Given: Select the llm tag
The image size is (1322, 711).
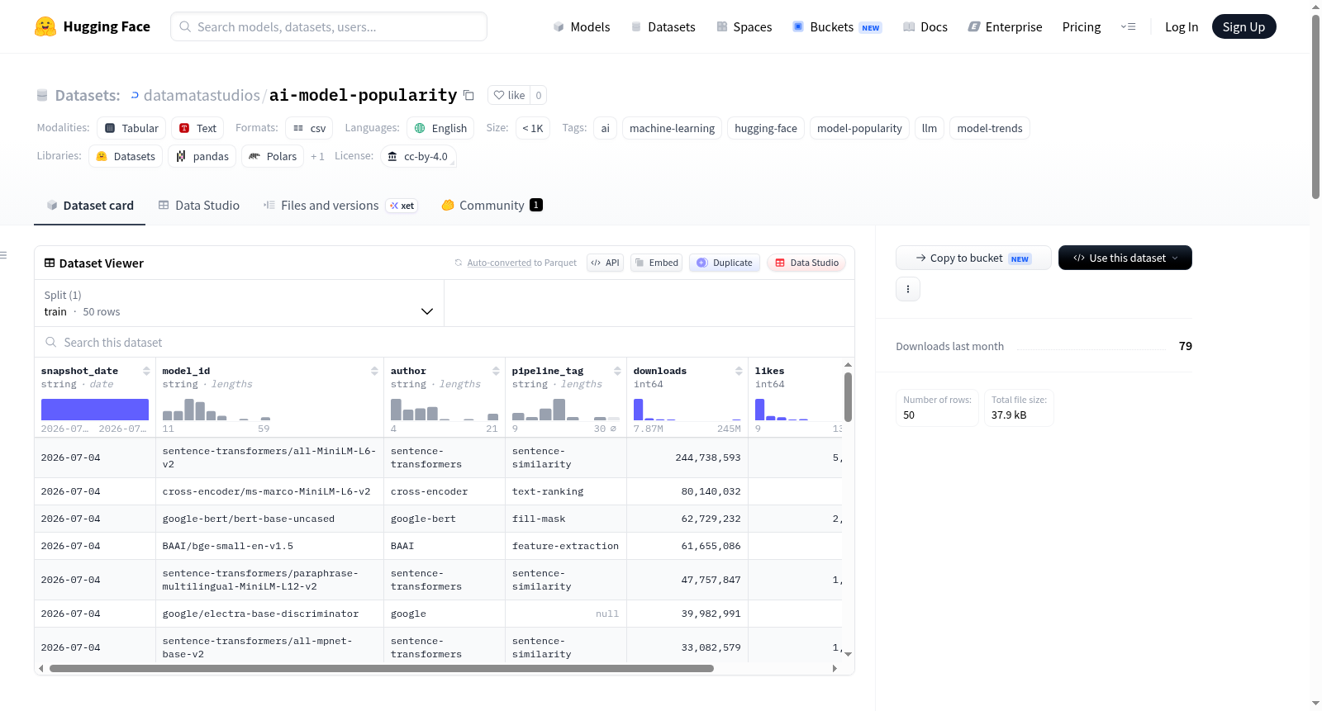Looking at the screenshot, I should coord(930,128).
